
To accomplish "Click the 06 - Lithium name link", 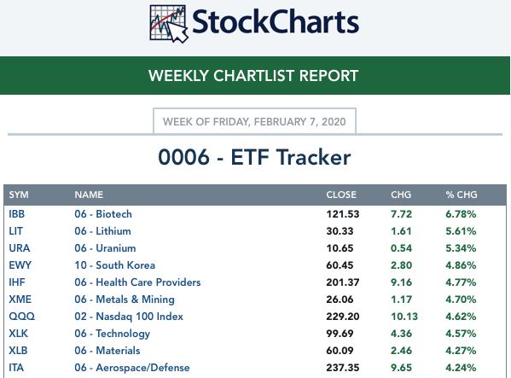I will pos(102,231).
